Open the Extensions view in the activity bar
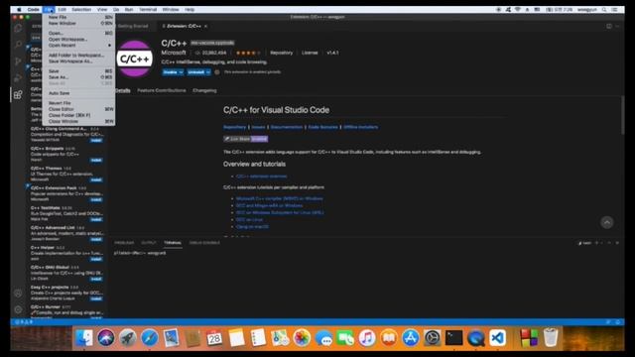Screen dimensions: 635x357 pyautogui.click(x=18, y=95)
